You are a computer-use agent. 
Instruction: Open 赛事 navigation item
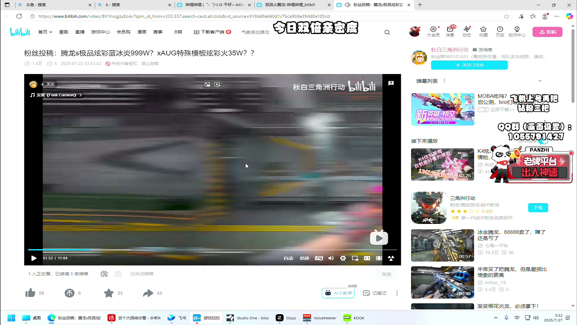158,32
